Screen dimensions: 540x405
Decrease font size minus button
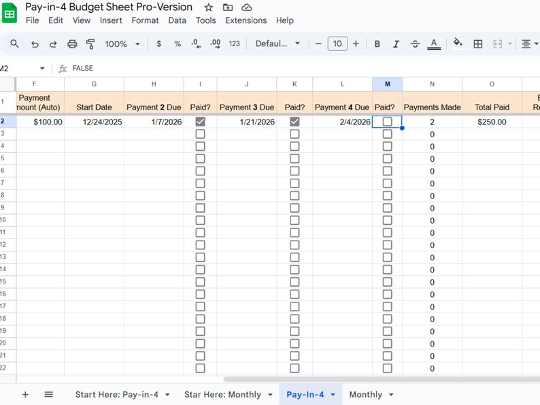click(x=318, y=43)
